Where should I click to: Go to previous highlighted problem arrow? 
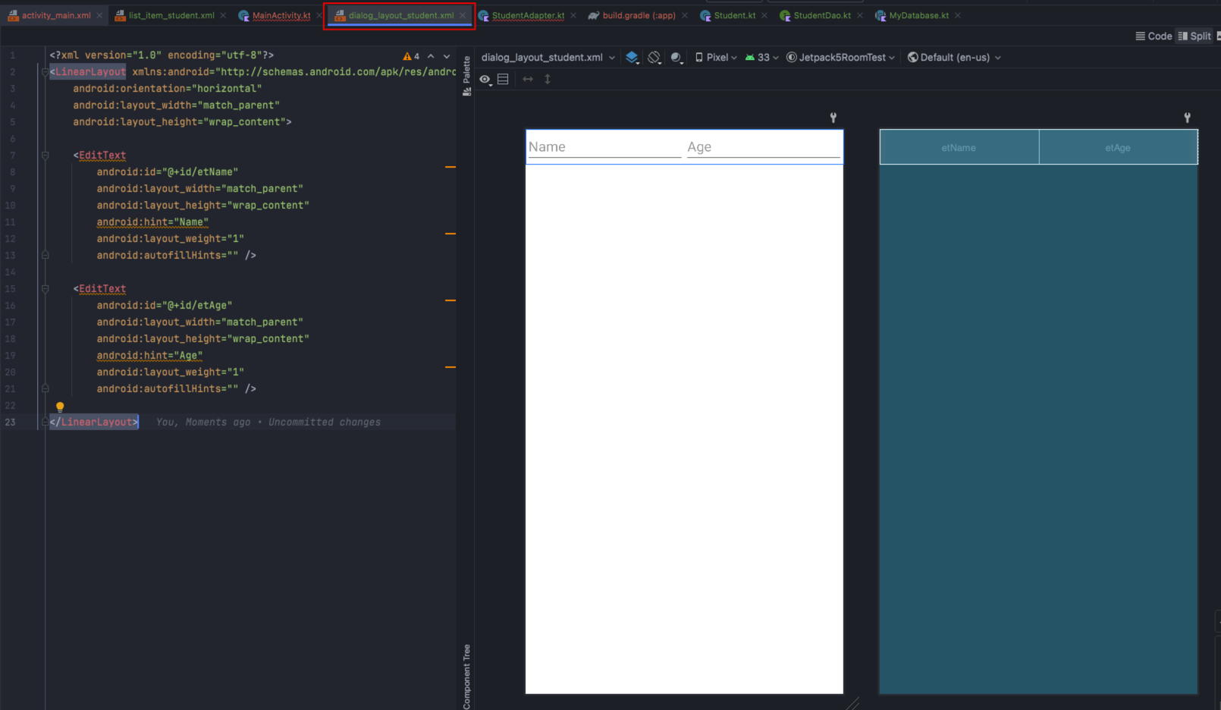(x=431, y=57)
